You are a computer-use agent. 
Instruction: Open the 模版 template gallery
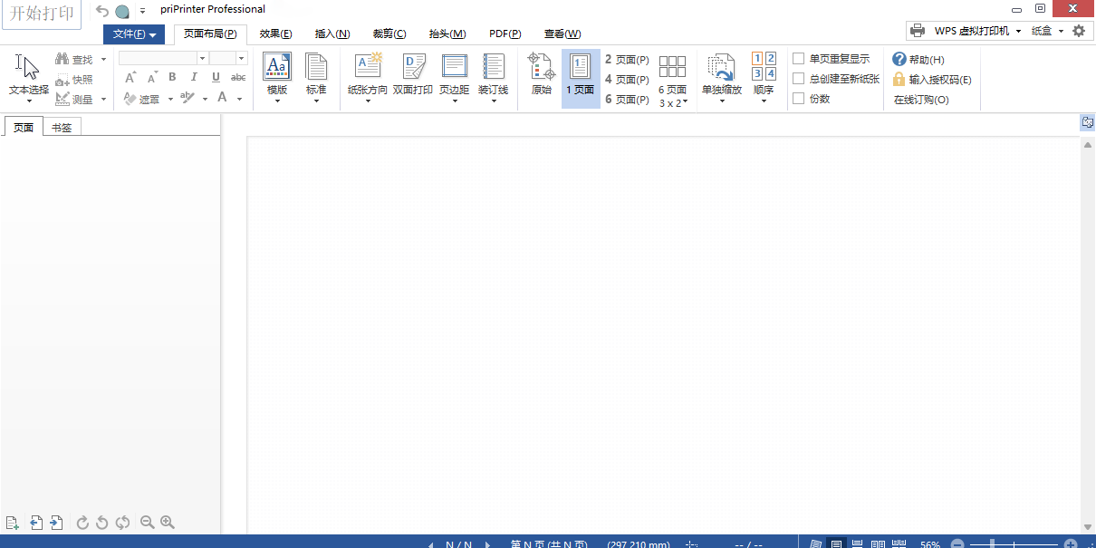[x=277, y=78]
